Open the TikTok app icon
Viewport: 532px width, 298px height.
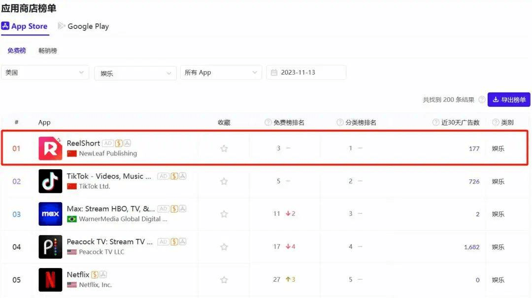pyautogui.click(x=50, y=181)
